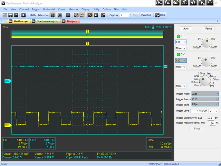Toggle the CH2 green channel indicator
221x166 pixels.
(x=178, y=55)
